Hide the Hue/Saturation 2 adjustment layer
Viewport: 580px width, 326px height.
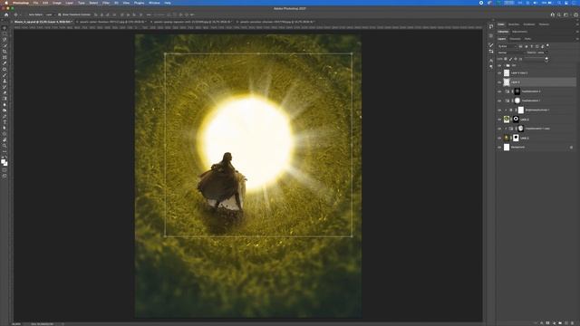click(x=499, y=91)
